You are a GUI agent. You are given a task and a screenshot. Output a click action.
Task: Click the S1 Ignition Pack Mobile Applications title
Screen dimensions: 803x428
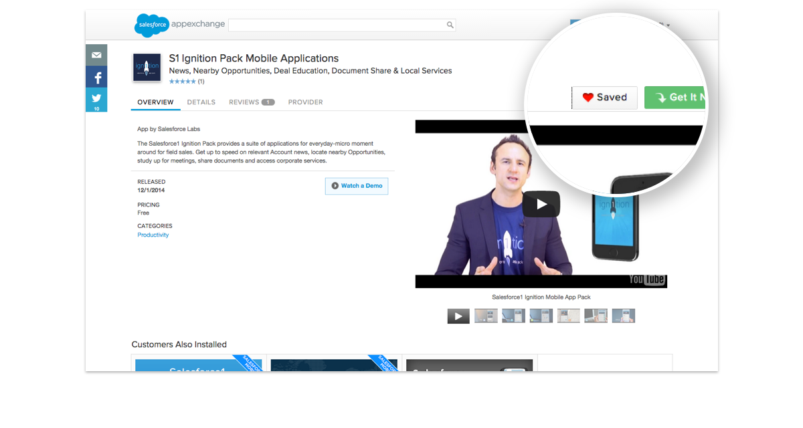coord(254,58)
